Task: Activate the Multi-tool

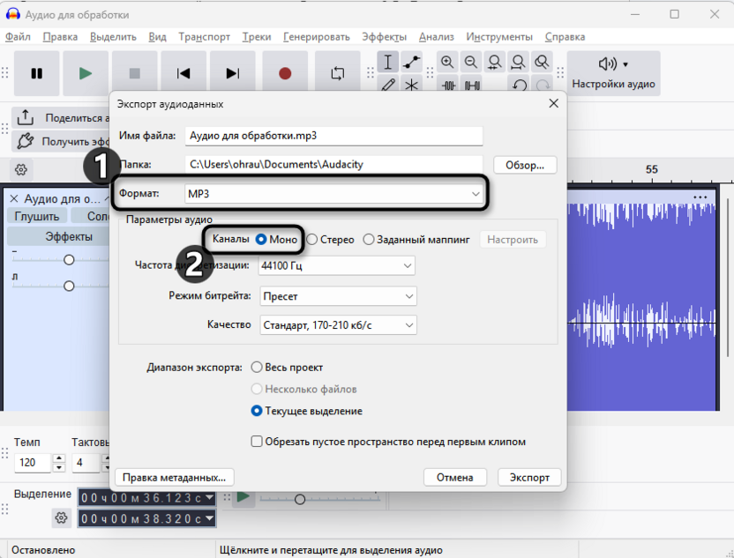Action: coord(410,85)
